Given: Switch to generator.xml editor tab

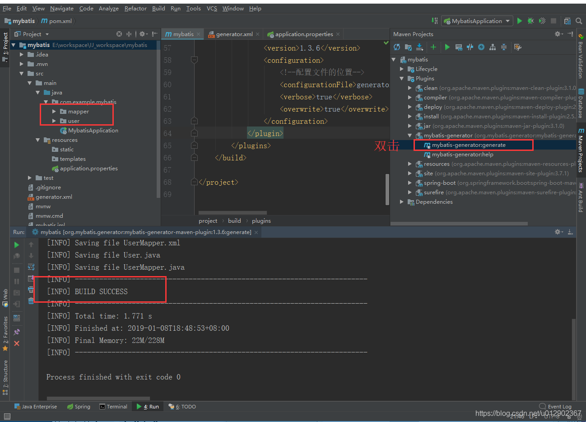Looking at the screenshot, I should click(x=233, y=34).
